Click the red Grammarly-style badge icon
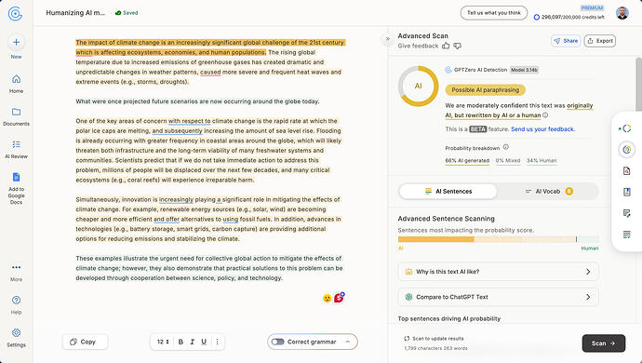The height and width of the screenshot is (363, 642). 339,298
